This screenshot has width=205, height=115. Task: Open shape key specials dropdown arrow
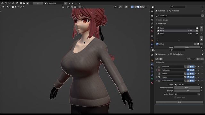click(201, 34)
